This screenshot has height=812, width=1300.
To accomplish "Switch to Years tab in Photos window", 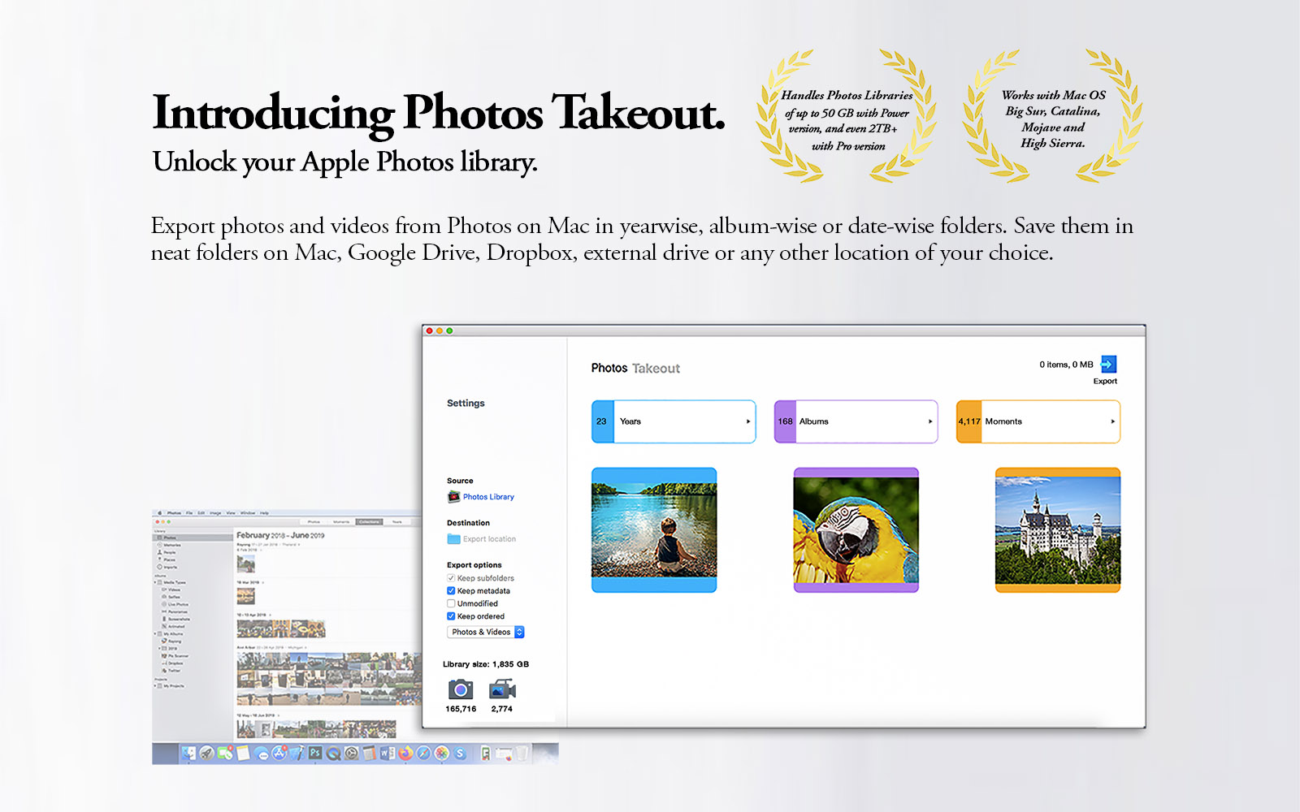I will [x=397, y=522].
